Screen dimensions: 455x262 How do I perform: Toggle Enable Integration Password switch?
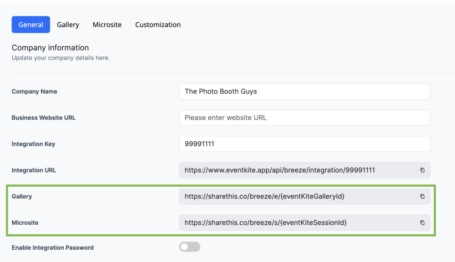(190, 247)
